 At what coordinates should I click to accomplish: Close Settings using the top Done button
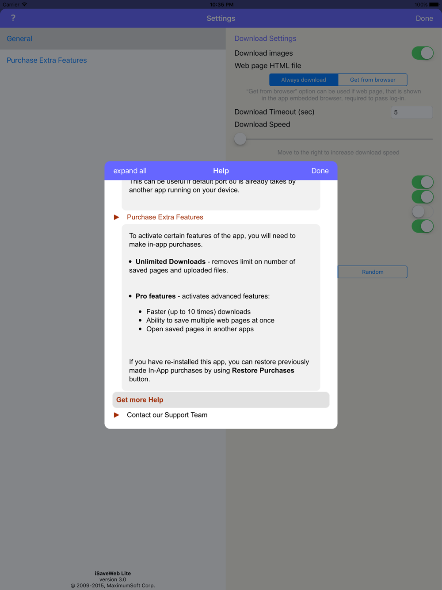coord(424,18)
